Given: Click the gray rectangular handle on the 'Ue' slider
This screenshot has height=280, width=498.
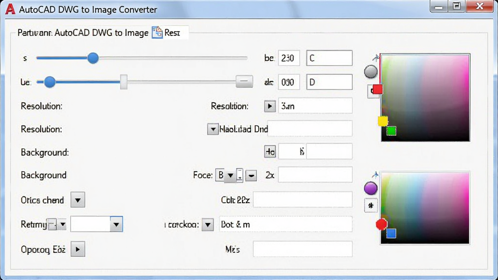Looking at the screenshot, I should pyautogui.click(x=124, y=82).
